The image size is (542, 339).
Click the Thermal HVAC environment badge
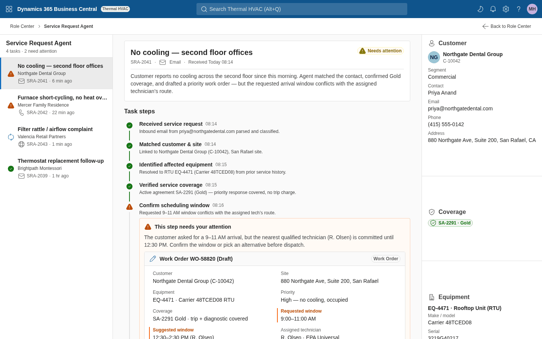pyautogui.click(x=115, y=9)
